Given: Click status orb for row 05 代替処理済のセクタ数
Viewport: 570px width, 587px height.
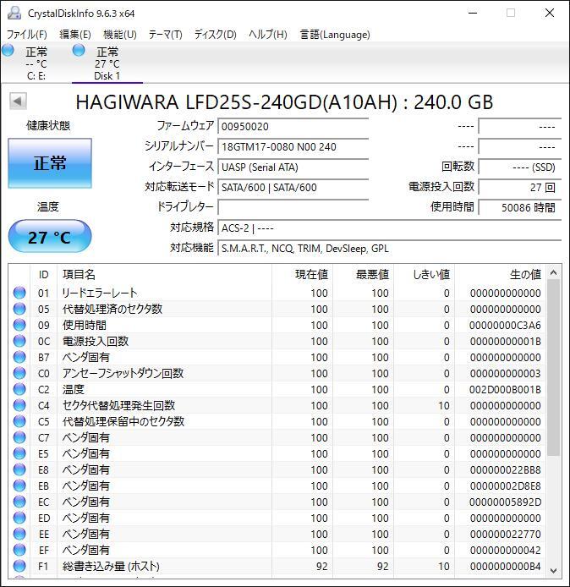Looking at the screenshot, I should pos(19,309).
